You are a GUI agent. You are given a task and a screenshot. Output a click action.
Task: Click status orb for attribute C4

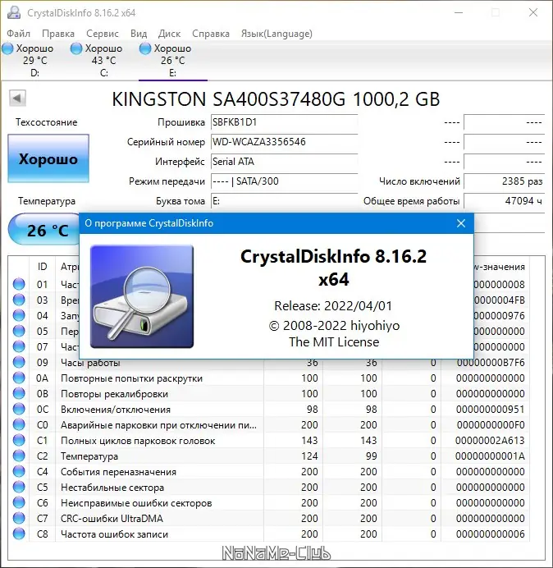coord(19,471)
